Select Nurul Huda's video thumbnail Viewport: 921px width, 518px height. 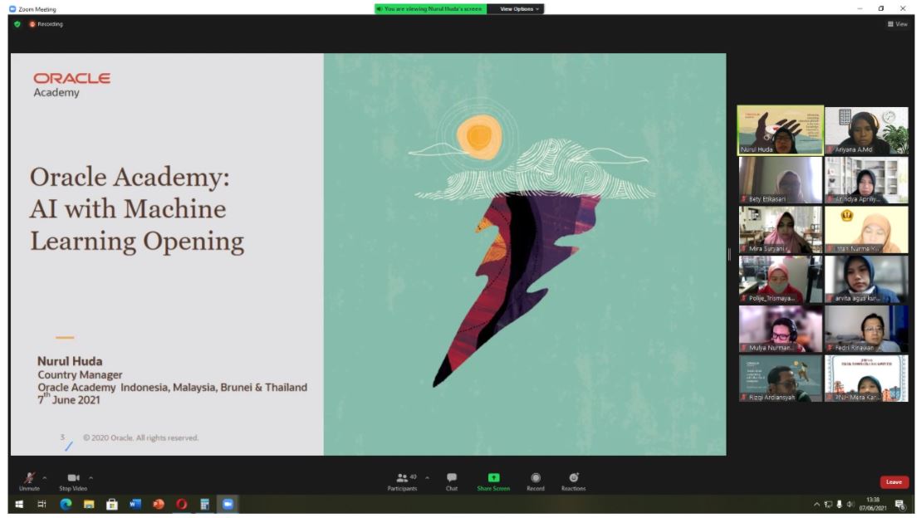point(780,130)
